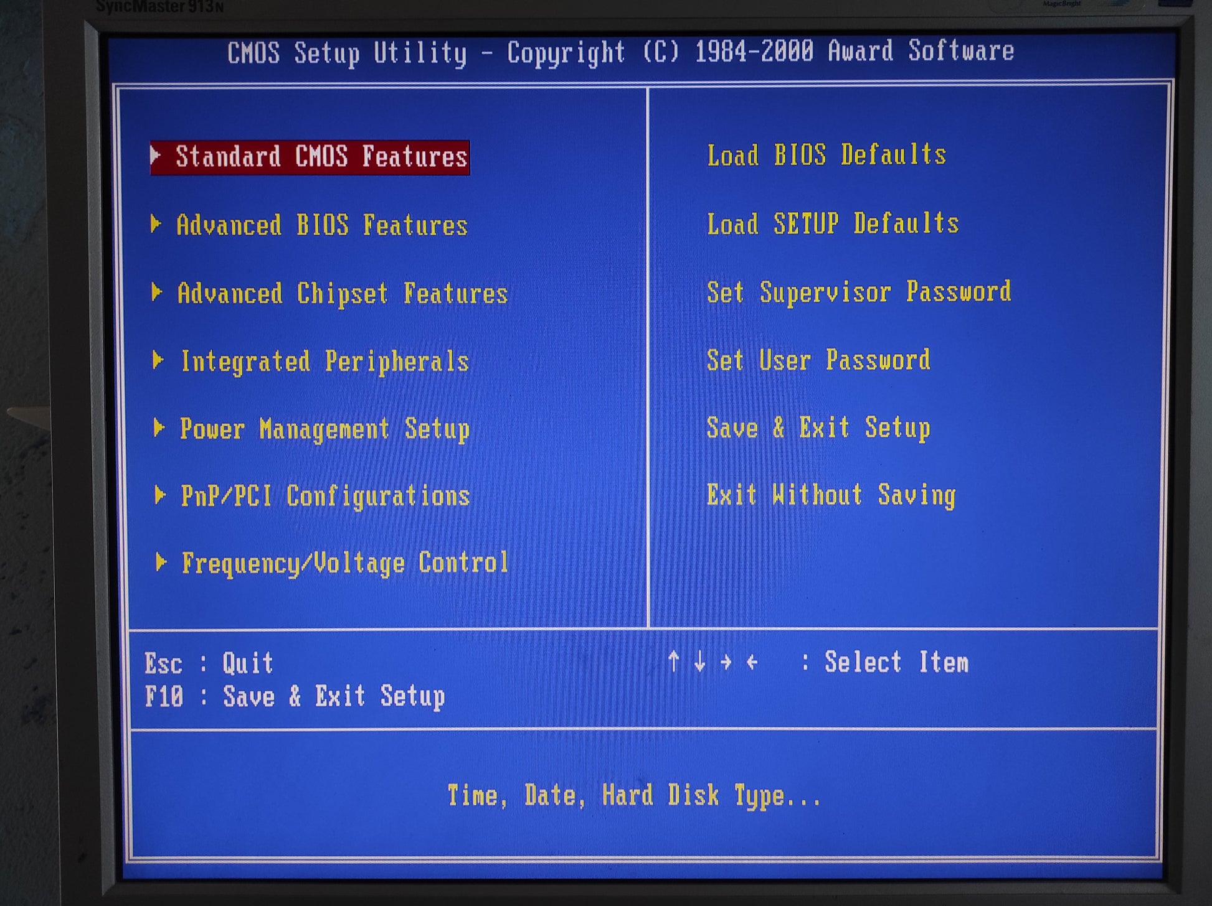Select Save & Exit Setup option
Screen dimensions: 1212x906
coord(818,428)
